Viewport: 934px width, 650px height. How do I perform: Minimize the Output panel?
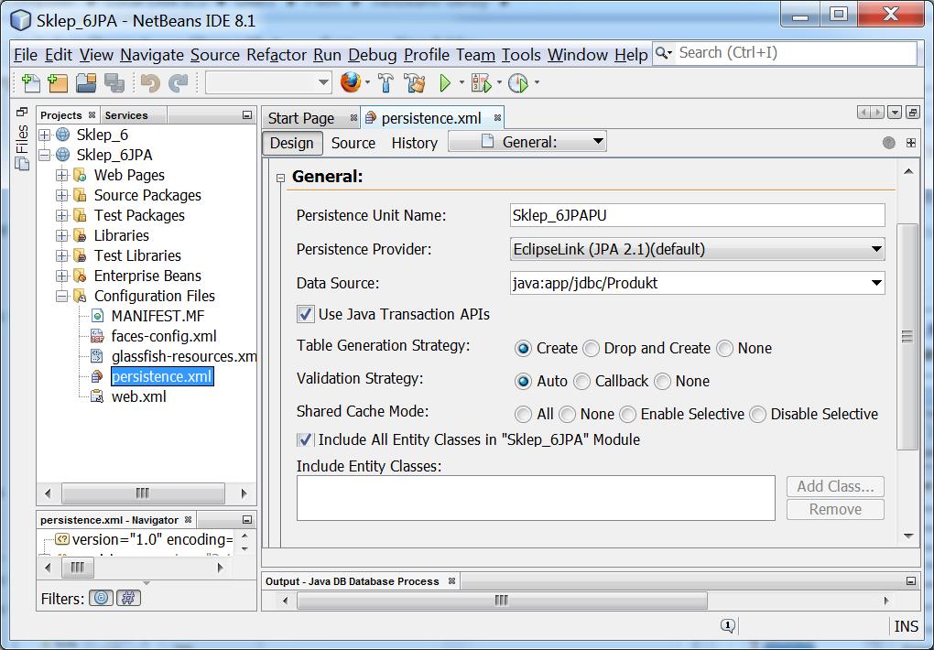911,581
